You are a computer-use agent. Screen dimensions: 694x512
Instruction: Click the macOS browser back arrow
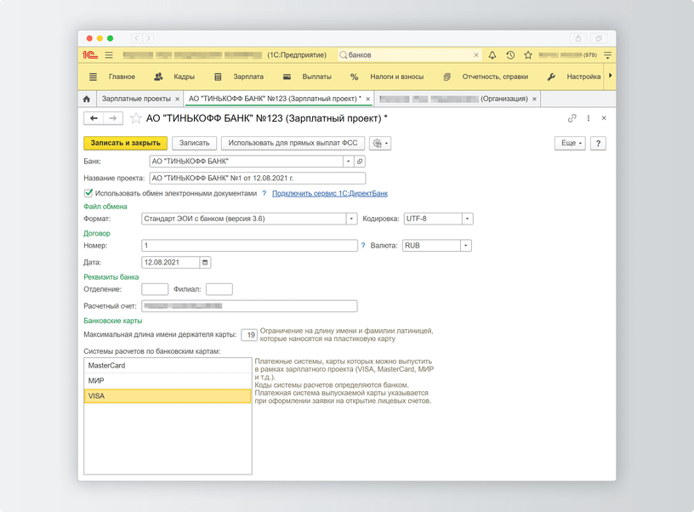[x=137, y=38]
